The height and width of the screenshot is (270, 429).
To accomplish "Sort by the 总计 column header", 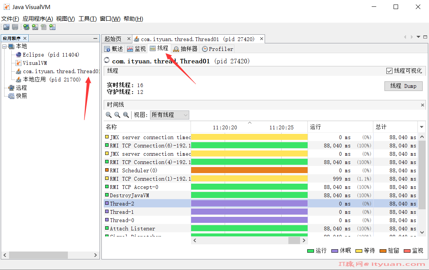I will tap(395, 127).
